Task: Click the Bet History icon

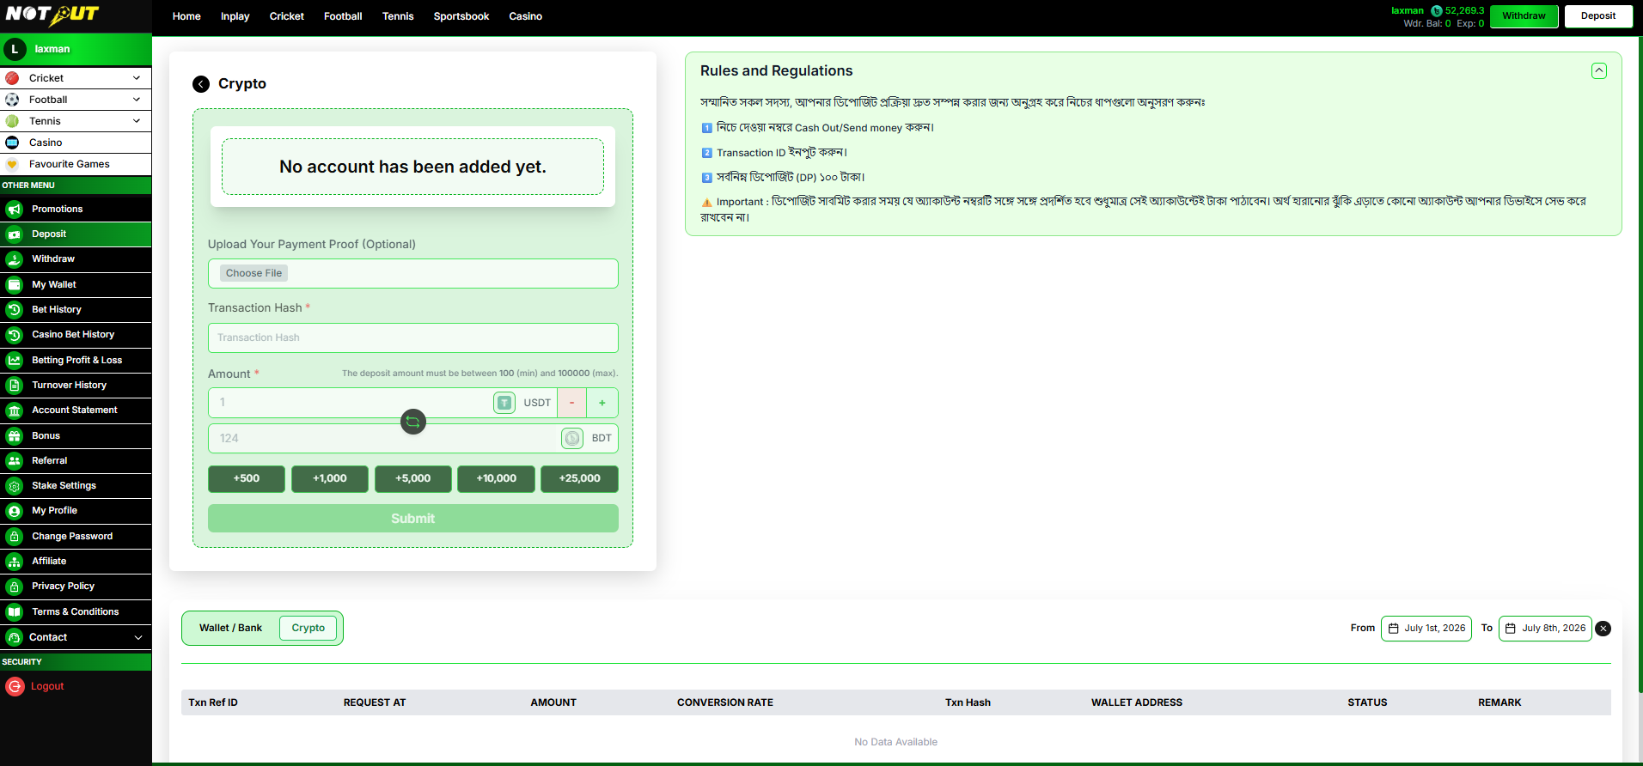Action: coord(15,310)
